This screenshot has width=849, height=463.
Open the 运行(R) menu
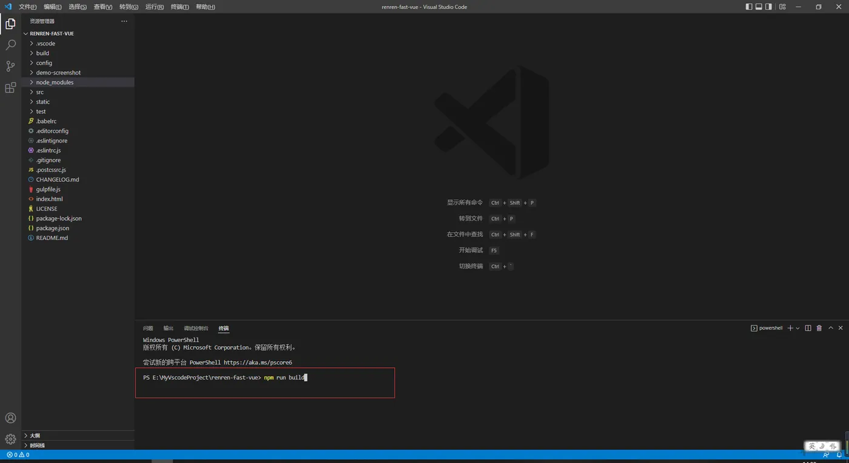pos(154,7)
